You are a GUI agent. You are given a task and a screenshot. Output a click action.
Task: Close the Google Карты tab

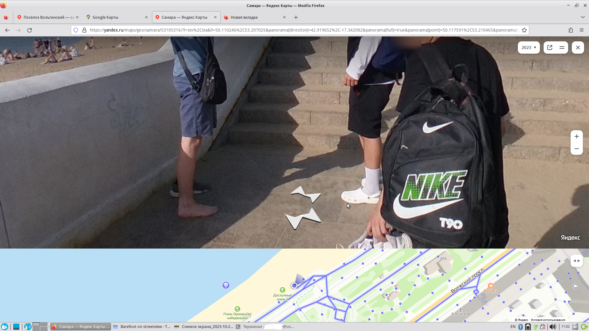tap(146, 17)
